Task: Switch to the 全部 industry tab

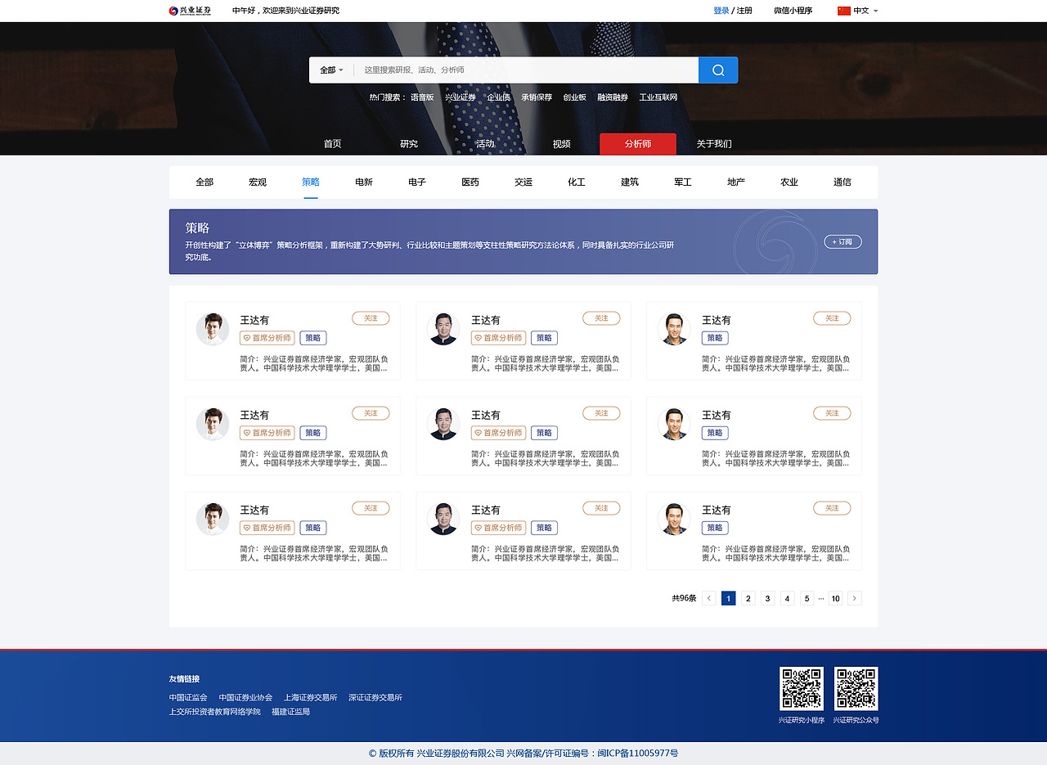Action: pos(204,182)
